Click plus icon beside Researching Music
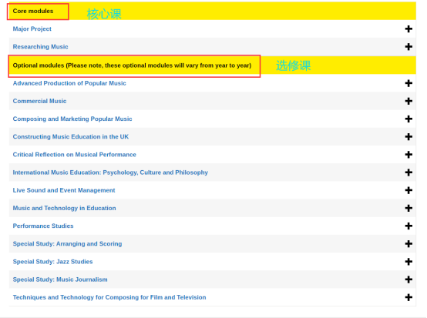This screenshot has height=318, width=427. (409, 47)
